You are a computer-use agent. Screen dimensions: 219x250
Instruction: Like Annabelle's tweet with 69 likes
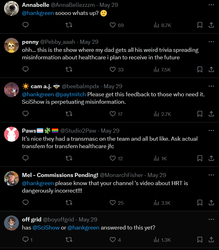click(113, 25)
